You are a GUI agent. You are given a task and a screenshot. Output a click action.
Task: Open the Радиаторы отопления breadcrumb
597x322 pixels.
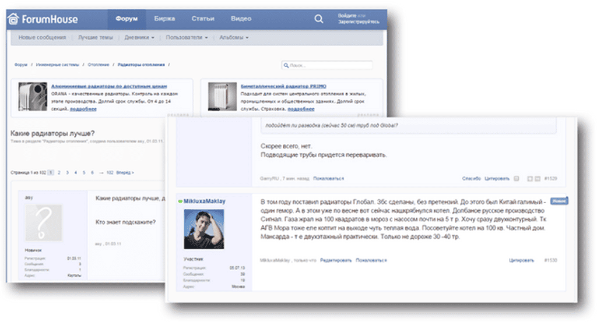(x=141, y=65)
